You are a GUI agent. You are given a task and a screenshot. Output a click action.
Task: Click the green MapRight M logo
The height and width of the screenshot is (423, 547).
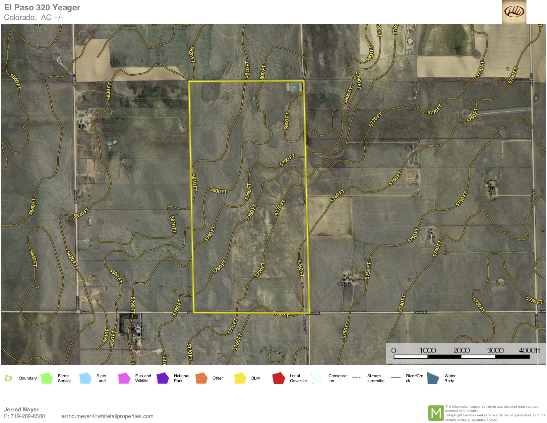[436, 413]
